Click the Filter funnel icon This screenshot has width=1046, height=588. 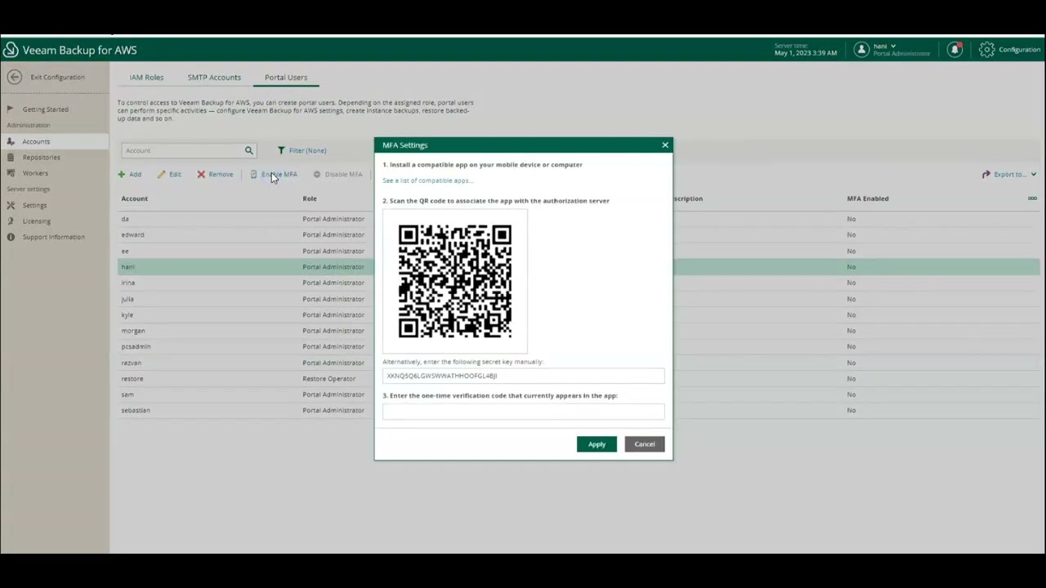tap(281, 150)
